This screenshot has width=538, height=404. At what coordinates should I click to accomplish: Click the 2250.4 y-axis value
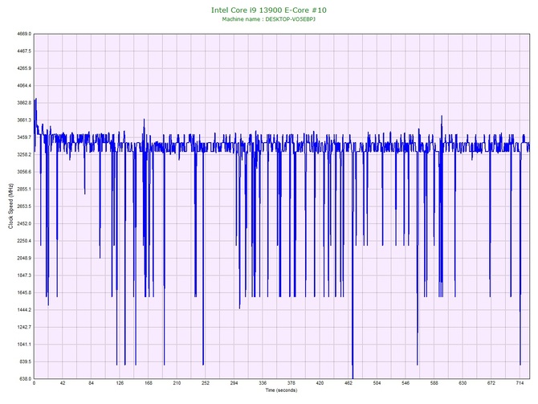[24, 241]
